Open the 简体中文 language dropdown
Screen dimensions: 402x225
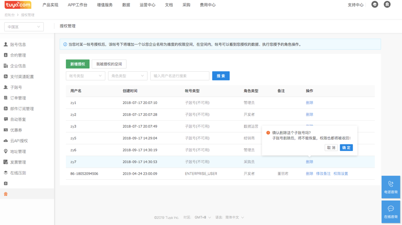coord(234,217)
